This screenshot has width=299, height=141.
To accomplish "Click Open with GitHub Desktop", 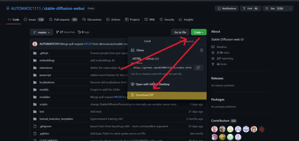I will [x=150, y=84].
